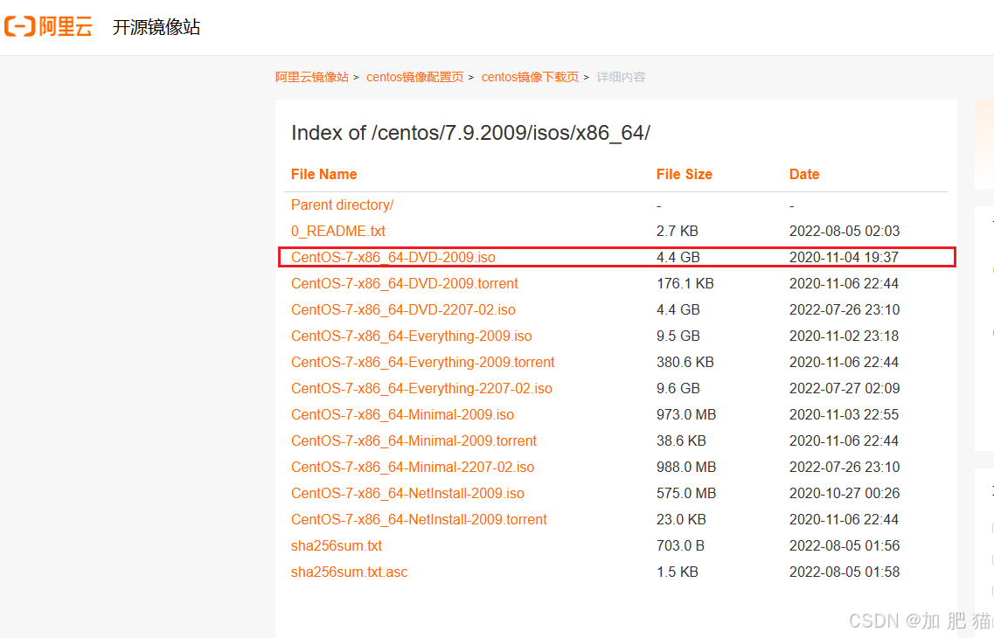Open Parent directory/ link

click(343, 205)
